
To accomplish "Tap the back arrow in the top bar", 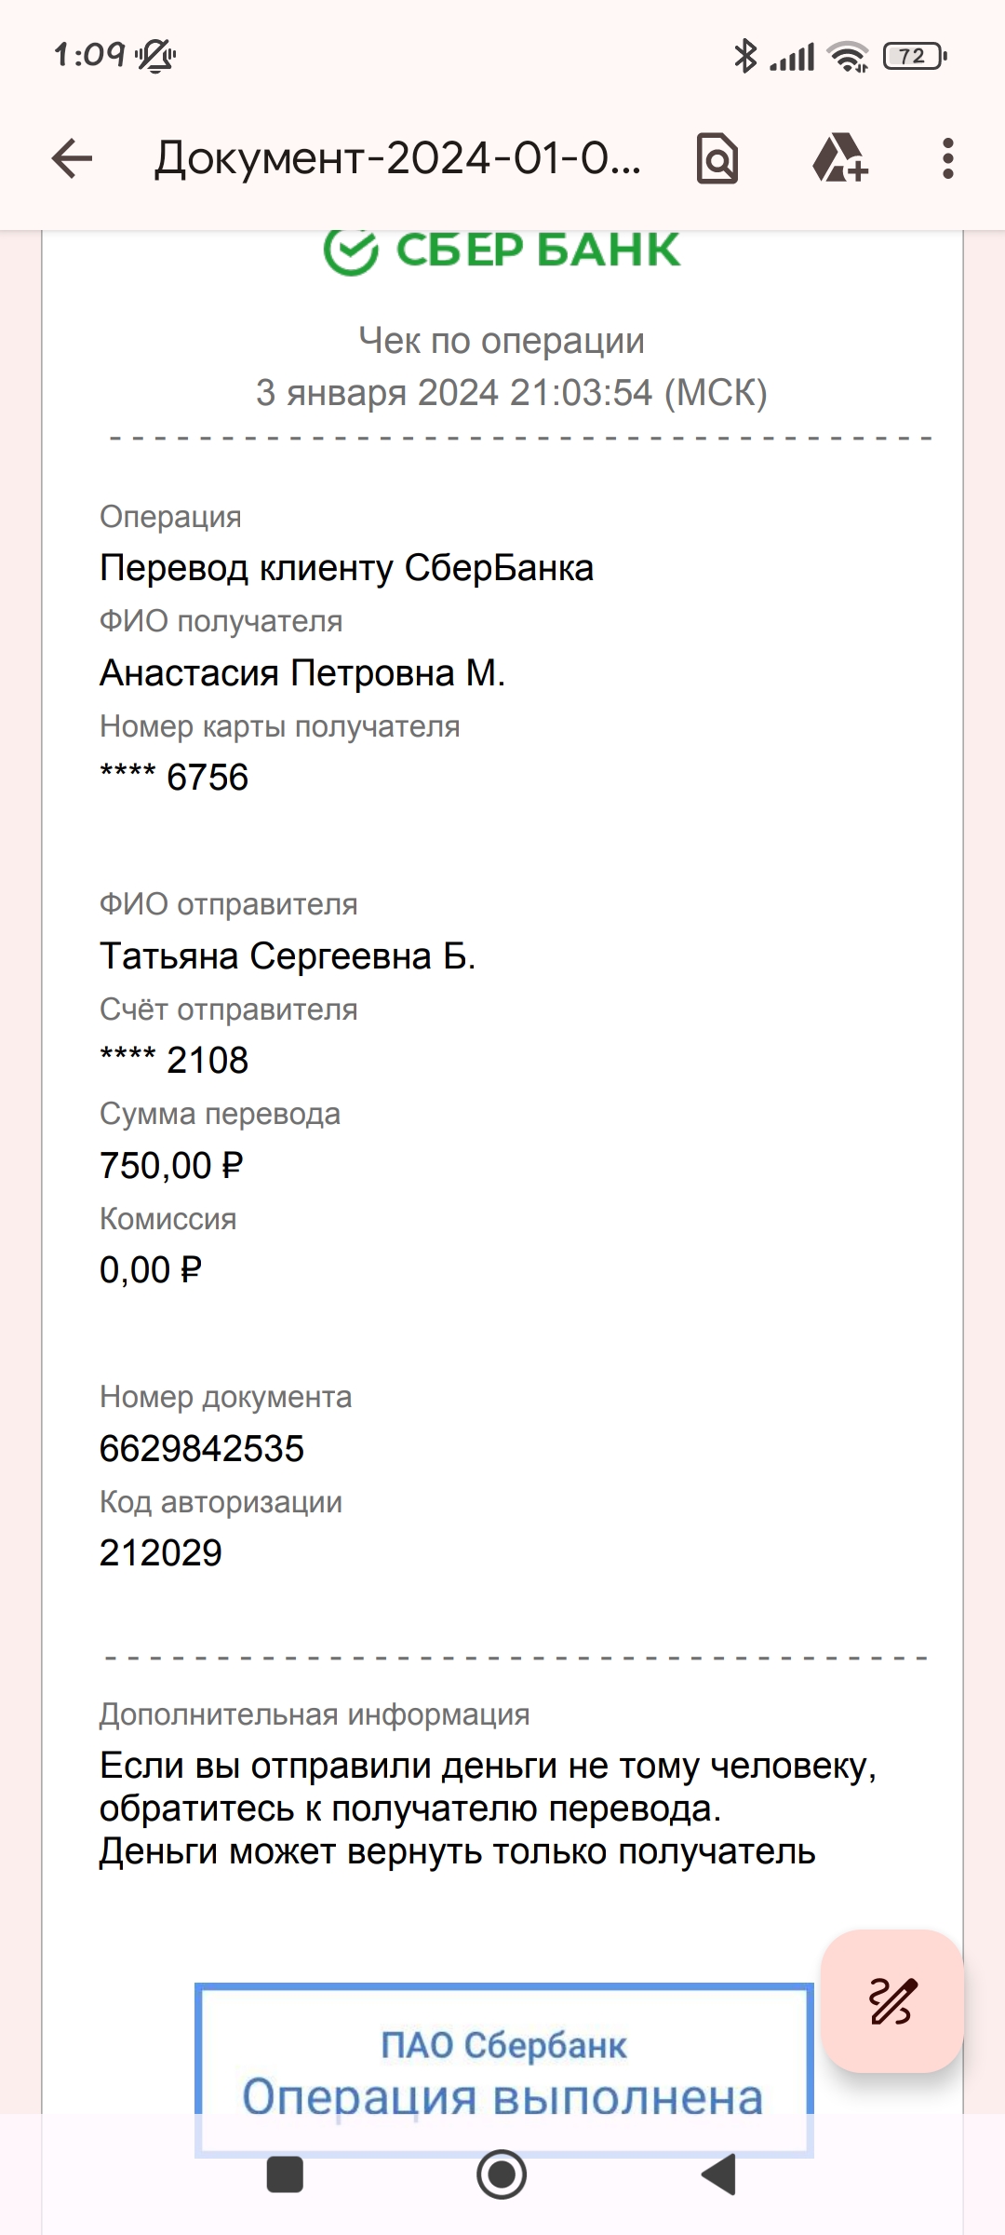I will [72, 158].
